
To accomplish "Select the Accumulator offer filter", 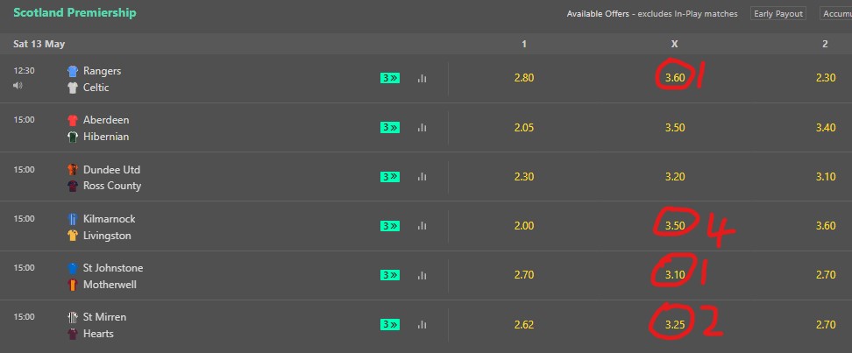I will click(835, 14).
